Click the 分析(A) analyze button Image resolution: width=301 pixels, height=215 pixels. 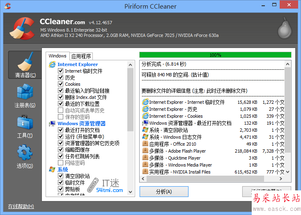coord(164,192)
